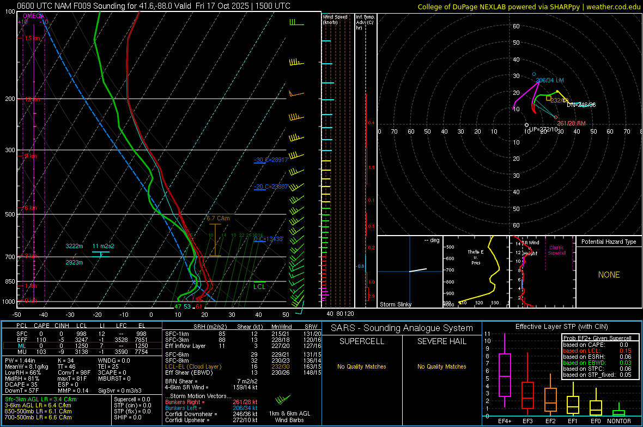Click No Quality Matches under SUPERCELL
Viewport: 643px width, 427px height.
pyautogui.click(x=362, y=366)
